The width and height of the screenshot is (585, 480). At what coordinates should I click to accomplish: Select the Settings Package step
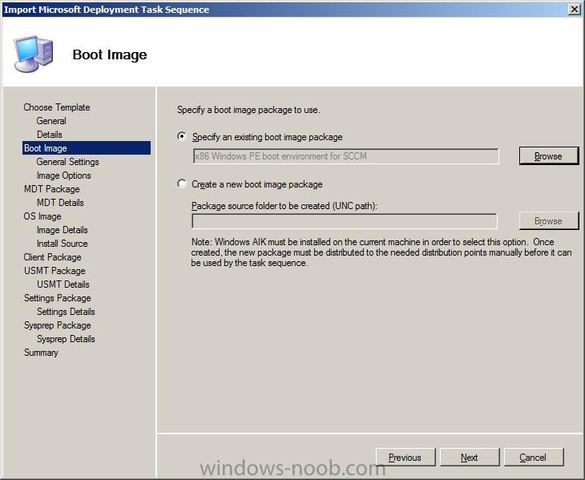point(58,298)
